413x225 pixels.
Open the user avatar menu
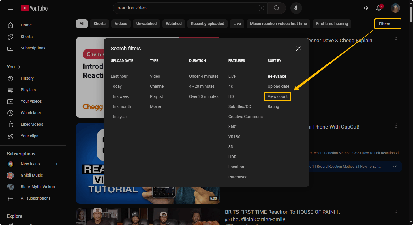pyautogui.click(x=395, y=8)
